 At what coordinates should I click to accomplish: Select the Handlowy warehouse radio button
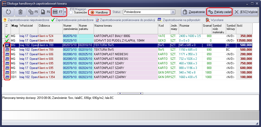pos(93,12)
